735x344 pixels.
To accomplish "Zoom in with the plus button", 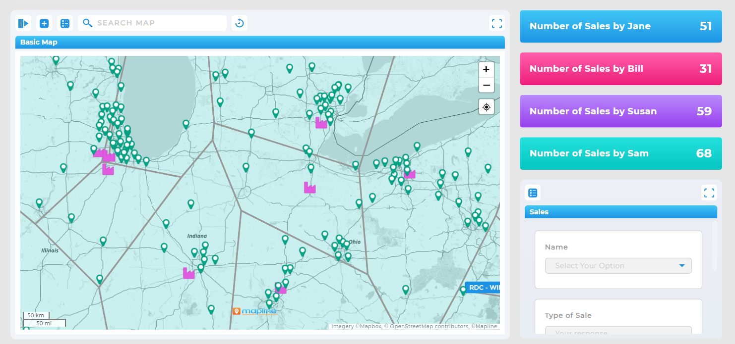I will (486, 69).
